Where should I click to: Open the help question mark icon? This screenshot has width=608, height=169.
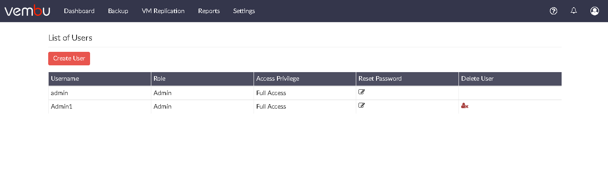click(x=554, y=11)
